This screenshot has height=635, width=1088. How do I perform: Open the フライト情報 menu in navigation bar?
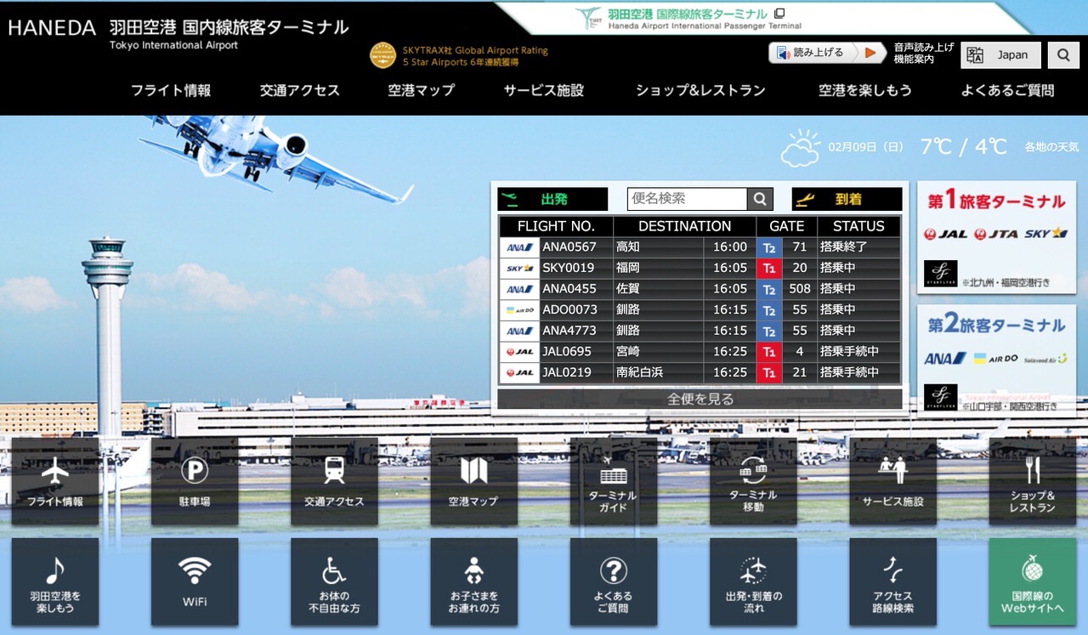[x=171, y=90]
